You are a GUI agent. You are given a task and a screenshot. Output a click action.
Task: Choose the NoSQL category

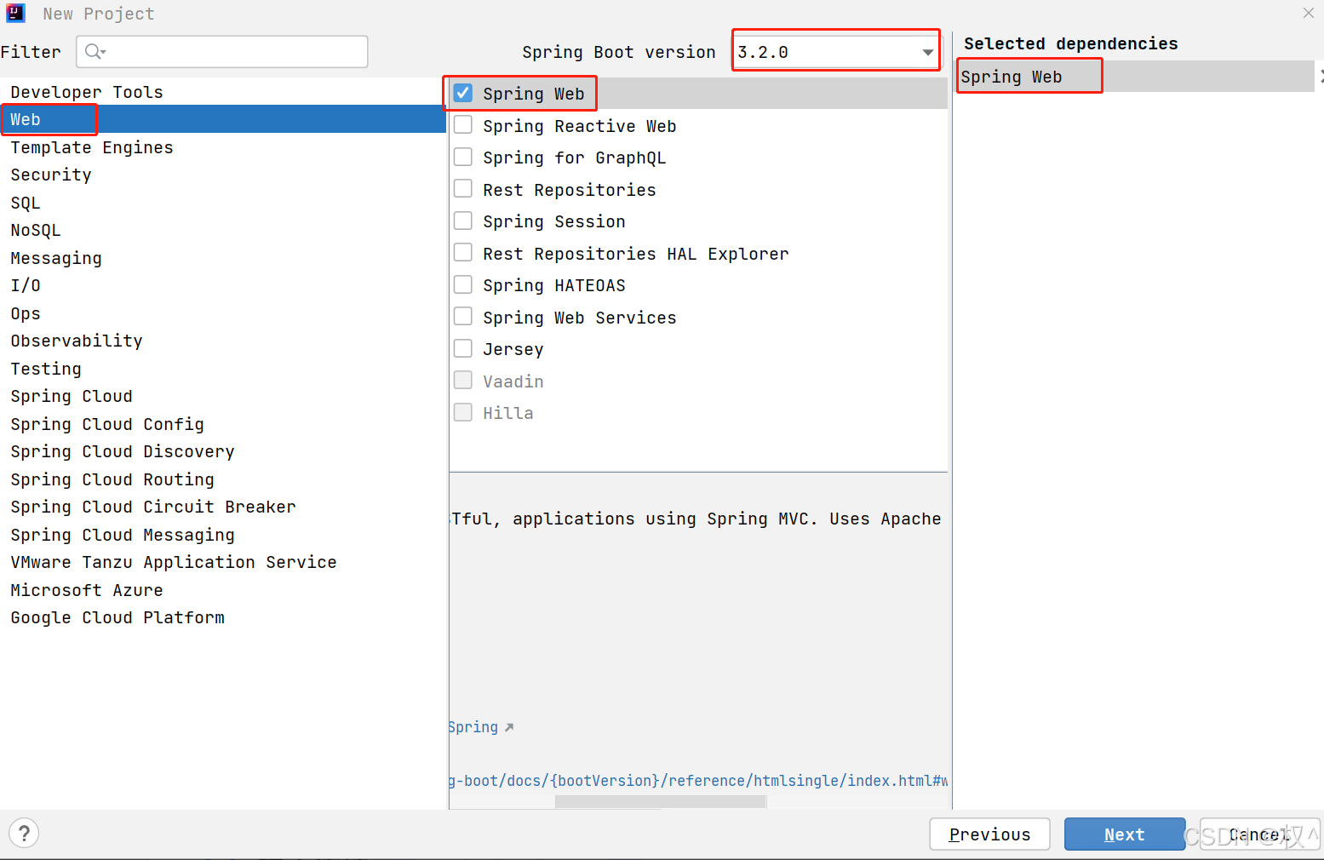(223, 230)
